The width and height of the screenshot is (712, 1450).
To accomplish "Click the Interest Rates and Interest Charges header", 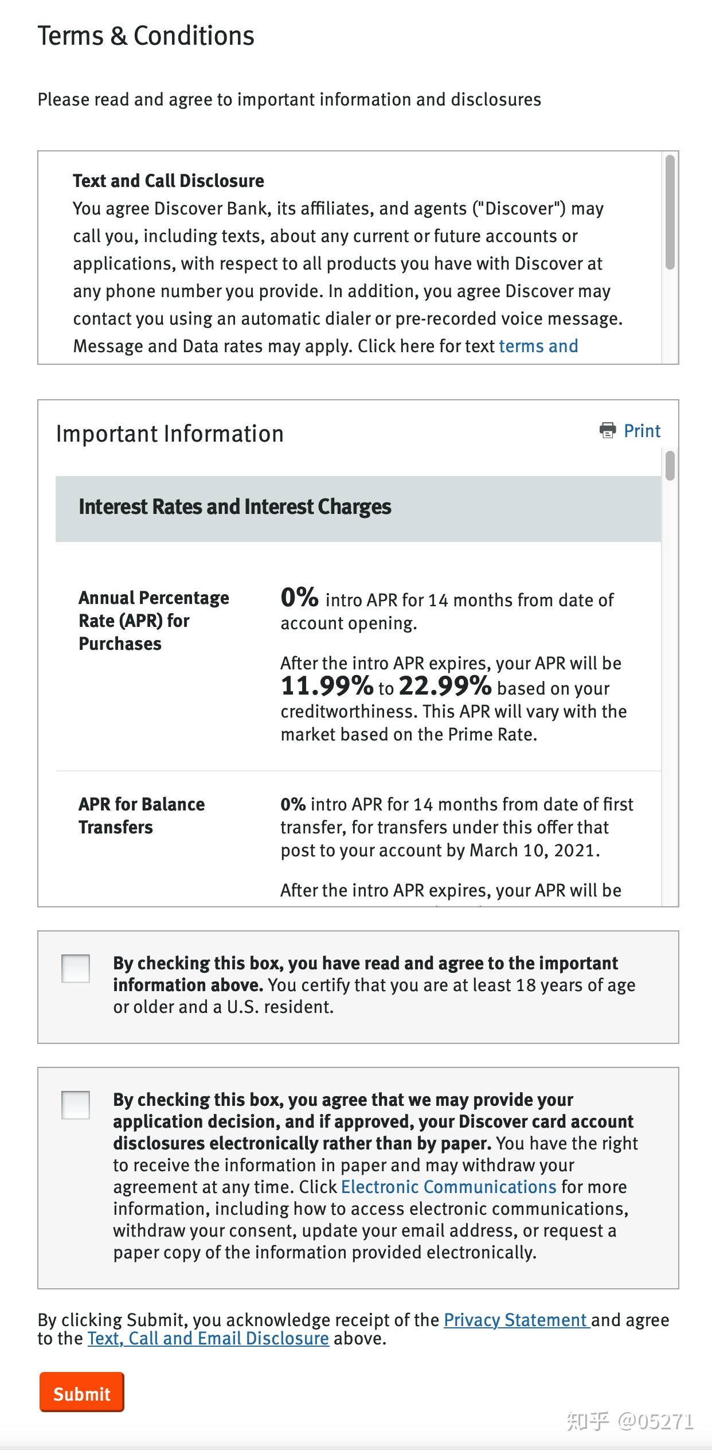I will coord(235,507).
